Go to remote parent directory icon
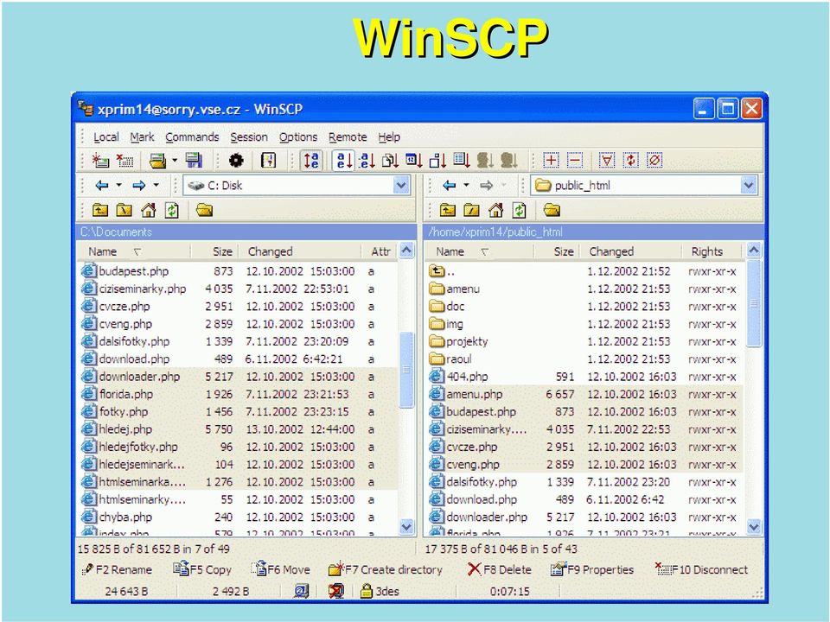This screenshot has width=830, height=622. click(447, 211)
